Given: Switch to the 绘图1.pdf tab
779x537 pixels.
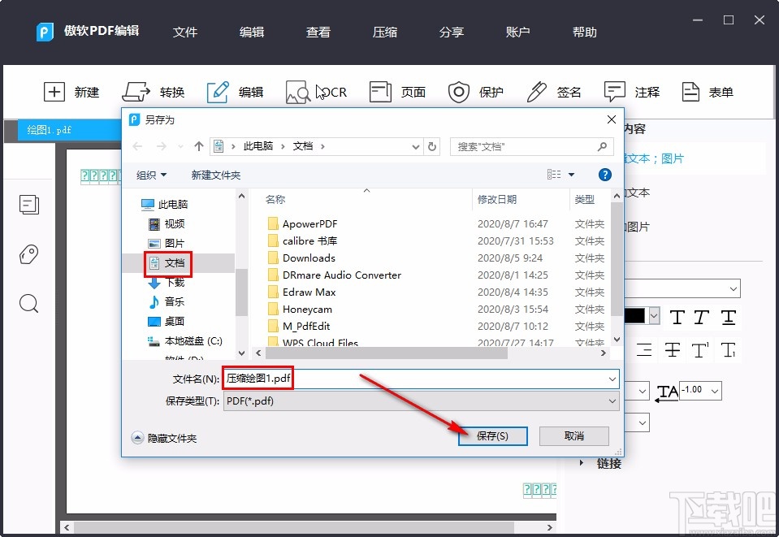Looking at the screenshot, I should (x=49, y=129).
